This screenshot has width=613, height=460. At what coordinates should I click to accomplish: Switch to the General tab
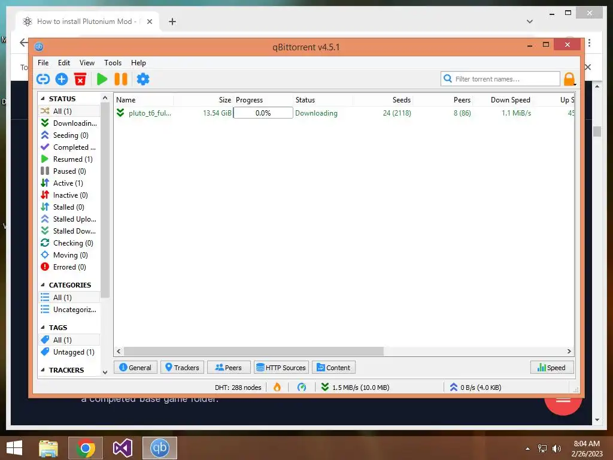[135, 368]
